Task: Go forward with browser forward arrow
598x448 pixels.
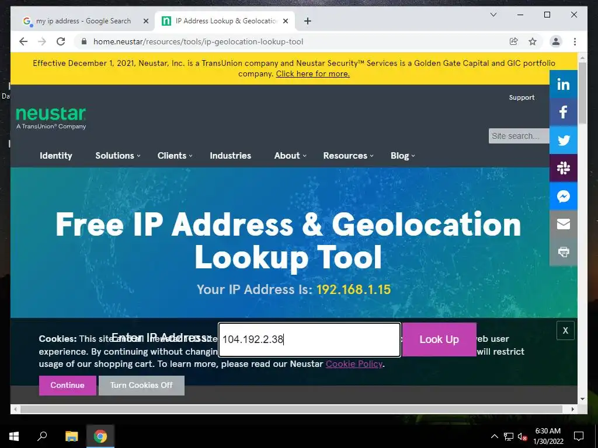Action: (x=42, y=41)
